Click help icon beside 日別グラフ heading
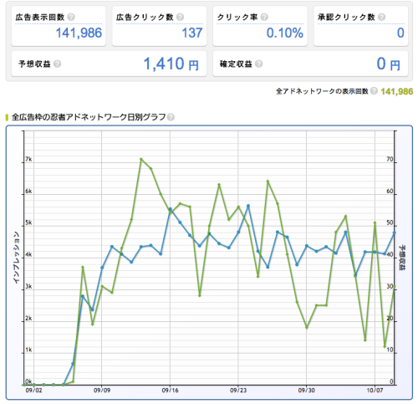The height and width of the screenshot is (404, 418). tap(171, 117)
